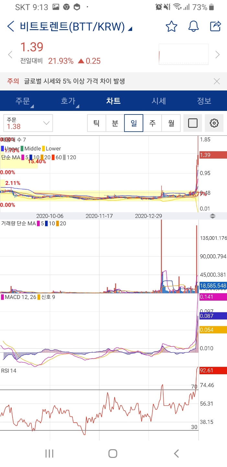Select the 분 chart interval
Screen dimensions: 227x467
pos(115,123)
